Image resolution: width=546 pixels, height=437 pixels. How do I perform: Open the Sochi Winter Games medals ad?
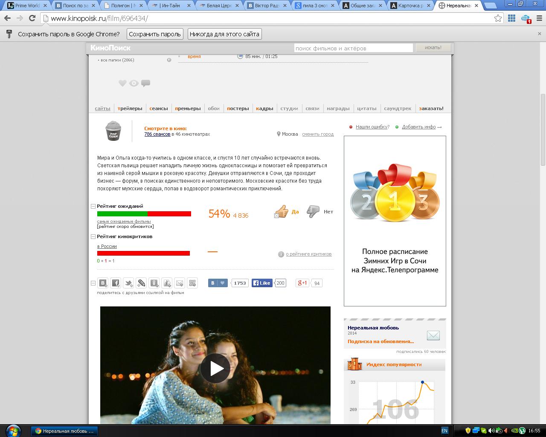coord(395,221)
